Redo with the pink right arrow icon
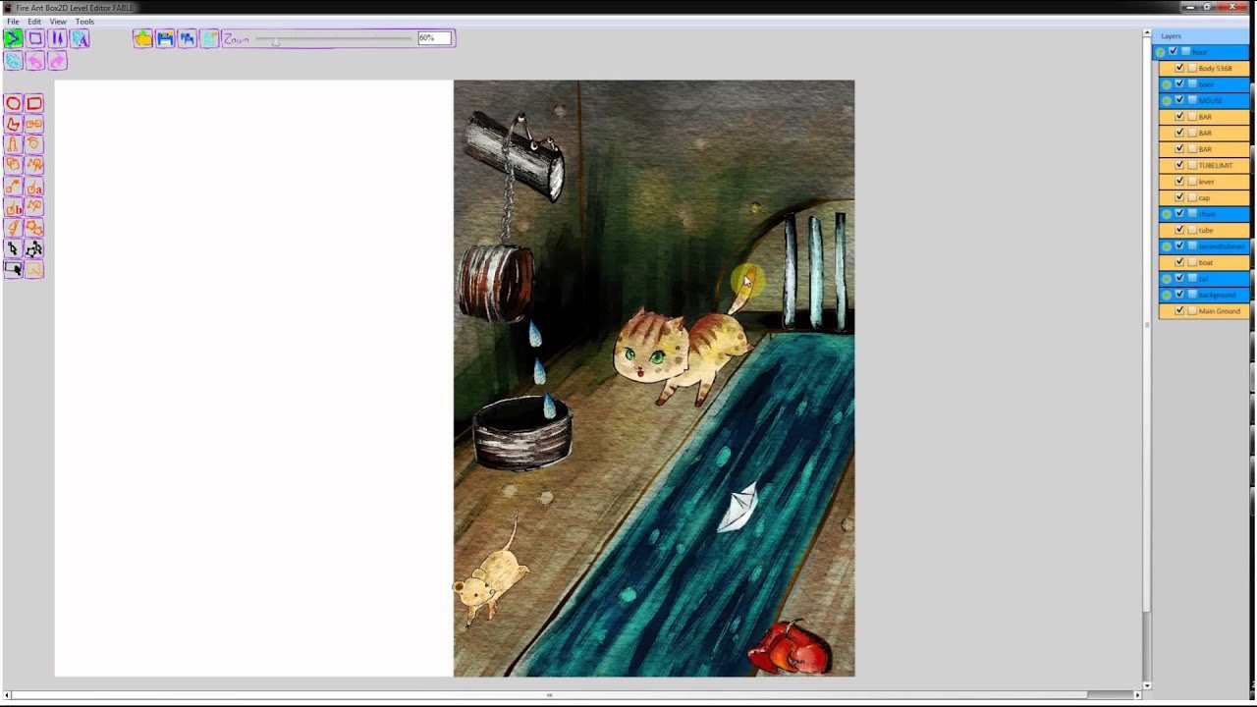This screenshot has height=707, width=1257. [58, 61]
